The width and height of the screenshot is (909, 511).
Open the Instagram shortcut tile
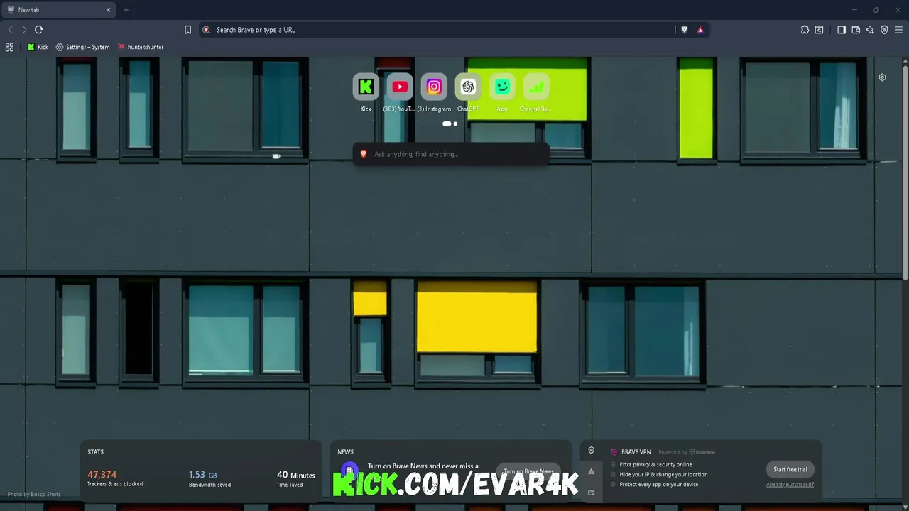(434, 87)
